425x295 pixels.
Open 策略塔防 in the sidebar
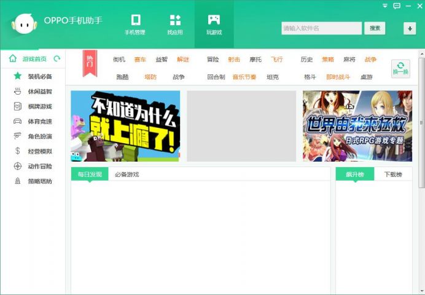pos(40,181)
